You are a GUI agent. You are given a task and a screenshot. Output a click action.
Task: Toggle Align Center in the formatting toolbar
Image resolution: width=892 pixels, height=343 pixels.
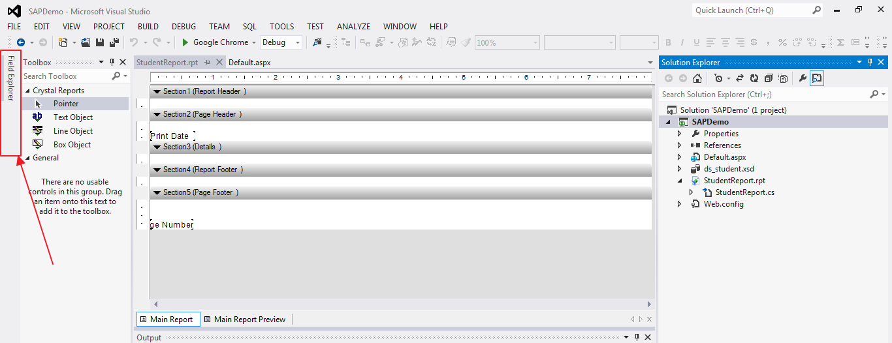coord(725,42)
